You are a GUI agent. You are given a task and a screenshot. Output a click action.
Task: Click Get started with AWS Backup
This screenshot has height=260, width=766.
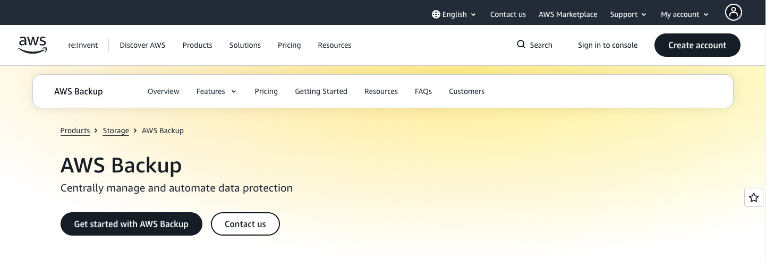click(131, 224)
